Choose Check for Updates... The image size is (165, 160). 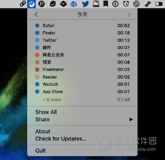(x=82, y=139)
